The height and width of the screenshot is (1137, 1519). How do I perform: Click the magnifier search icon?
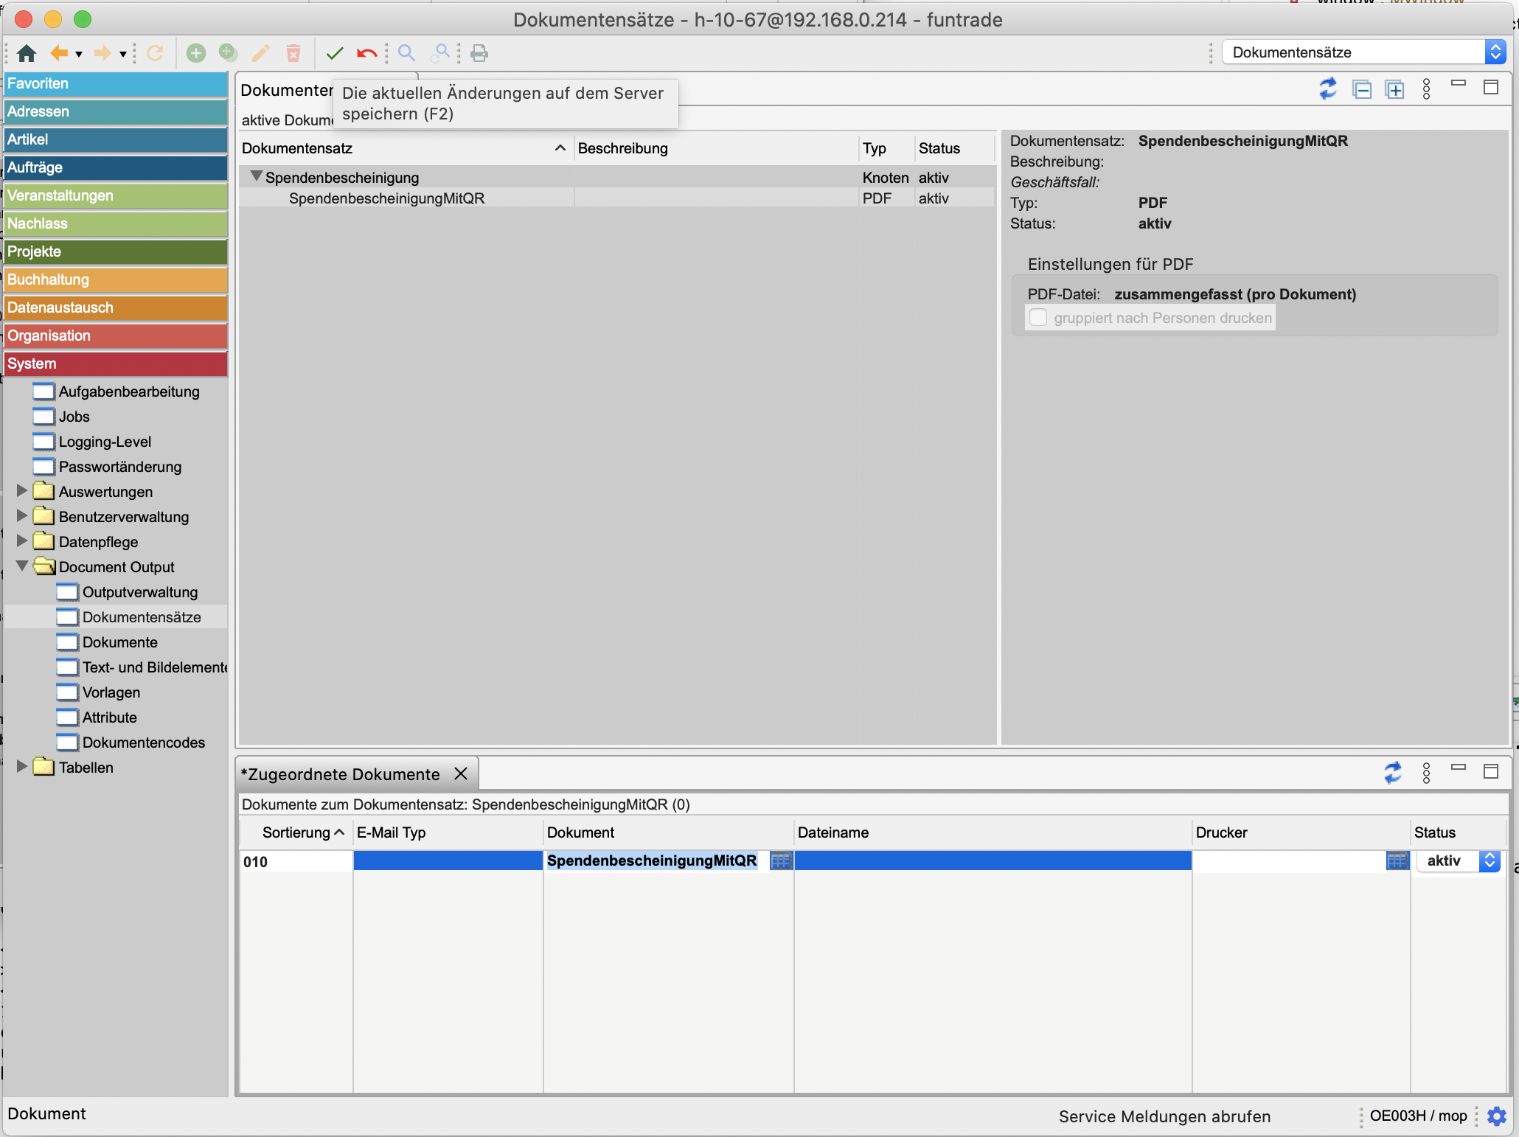pyautogui.click(x=406, y=53)
